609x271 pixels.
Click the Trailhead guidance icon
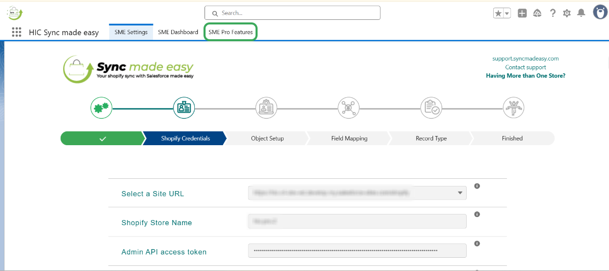pos(538,13)
